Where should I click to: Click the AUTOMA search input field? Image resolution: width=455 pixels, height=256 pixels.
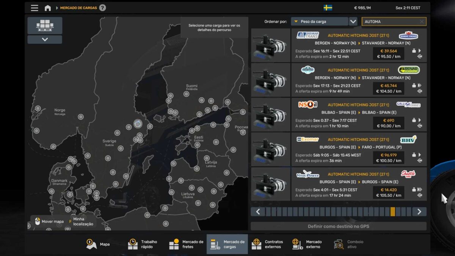click(391, 22)
